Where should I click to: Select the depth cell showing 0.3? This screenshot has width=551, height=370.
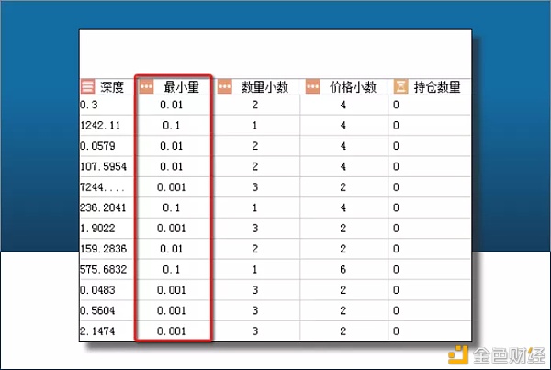tap(89, 105)
